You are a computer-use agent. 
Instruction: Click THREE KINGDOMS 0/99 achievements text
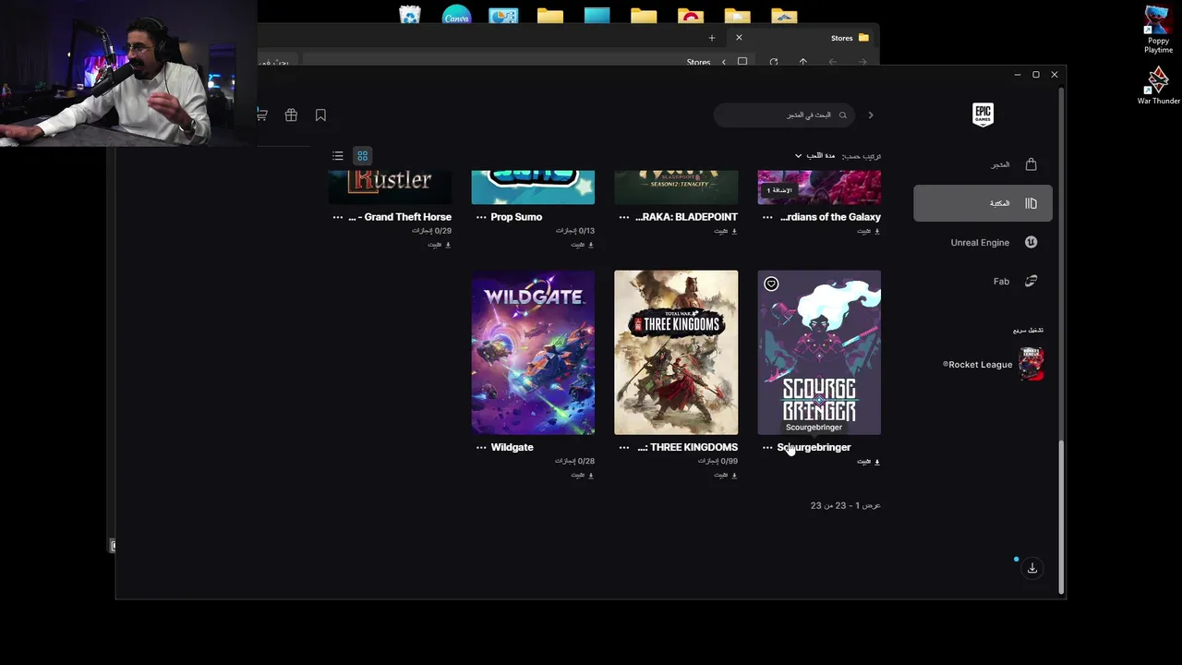tap(718, 461)
